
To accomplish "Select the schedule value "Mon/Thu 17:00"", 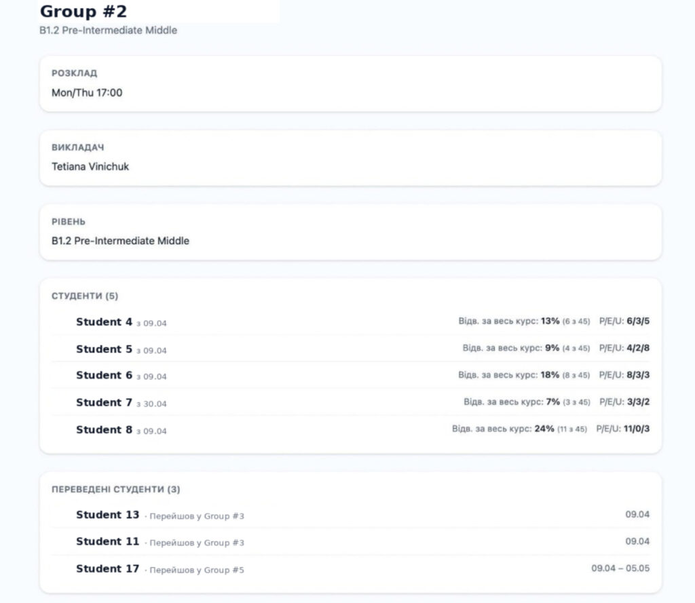I will click(87, 93).
